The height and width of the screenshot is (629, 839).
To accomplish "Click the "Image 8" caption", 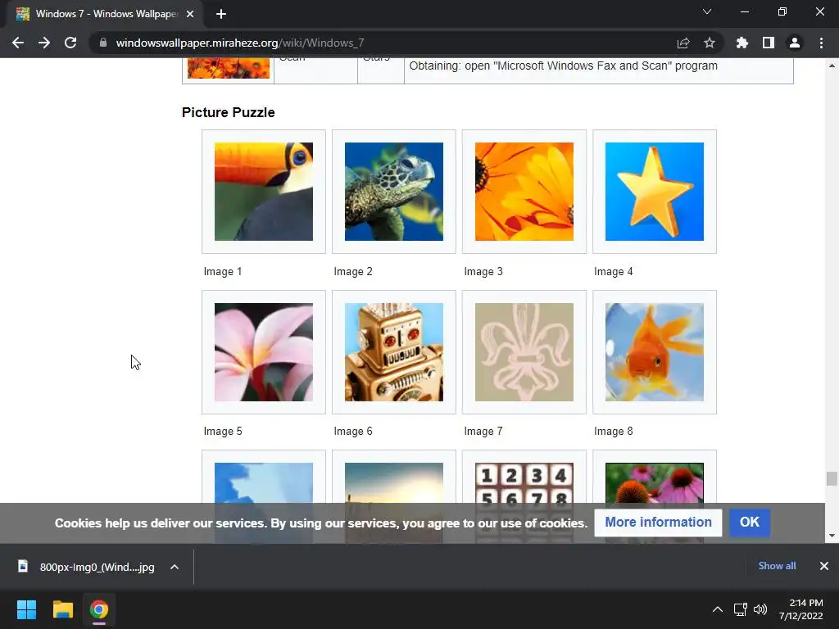I will (x=613, y=431).
